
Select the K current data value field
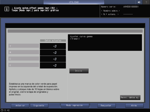pos(53,66)
